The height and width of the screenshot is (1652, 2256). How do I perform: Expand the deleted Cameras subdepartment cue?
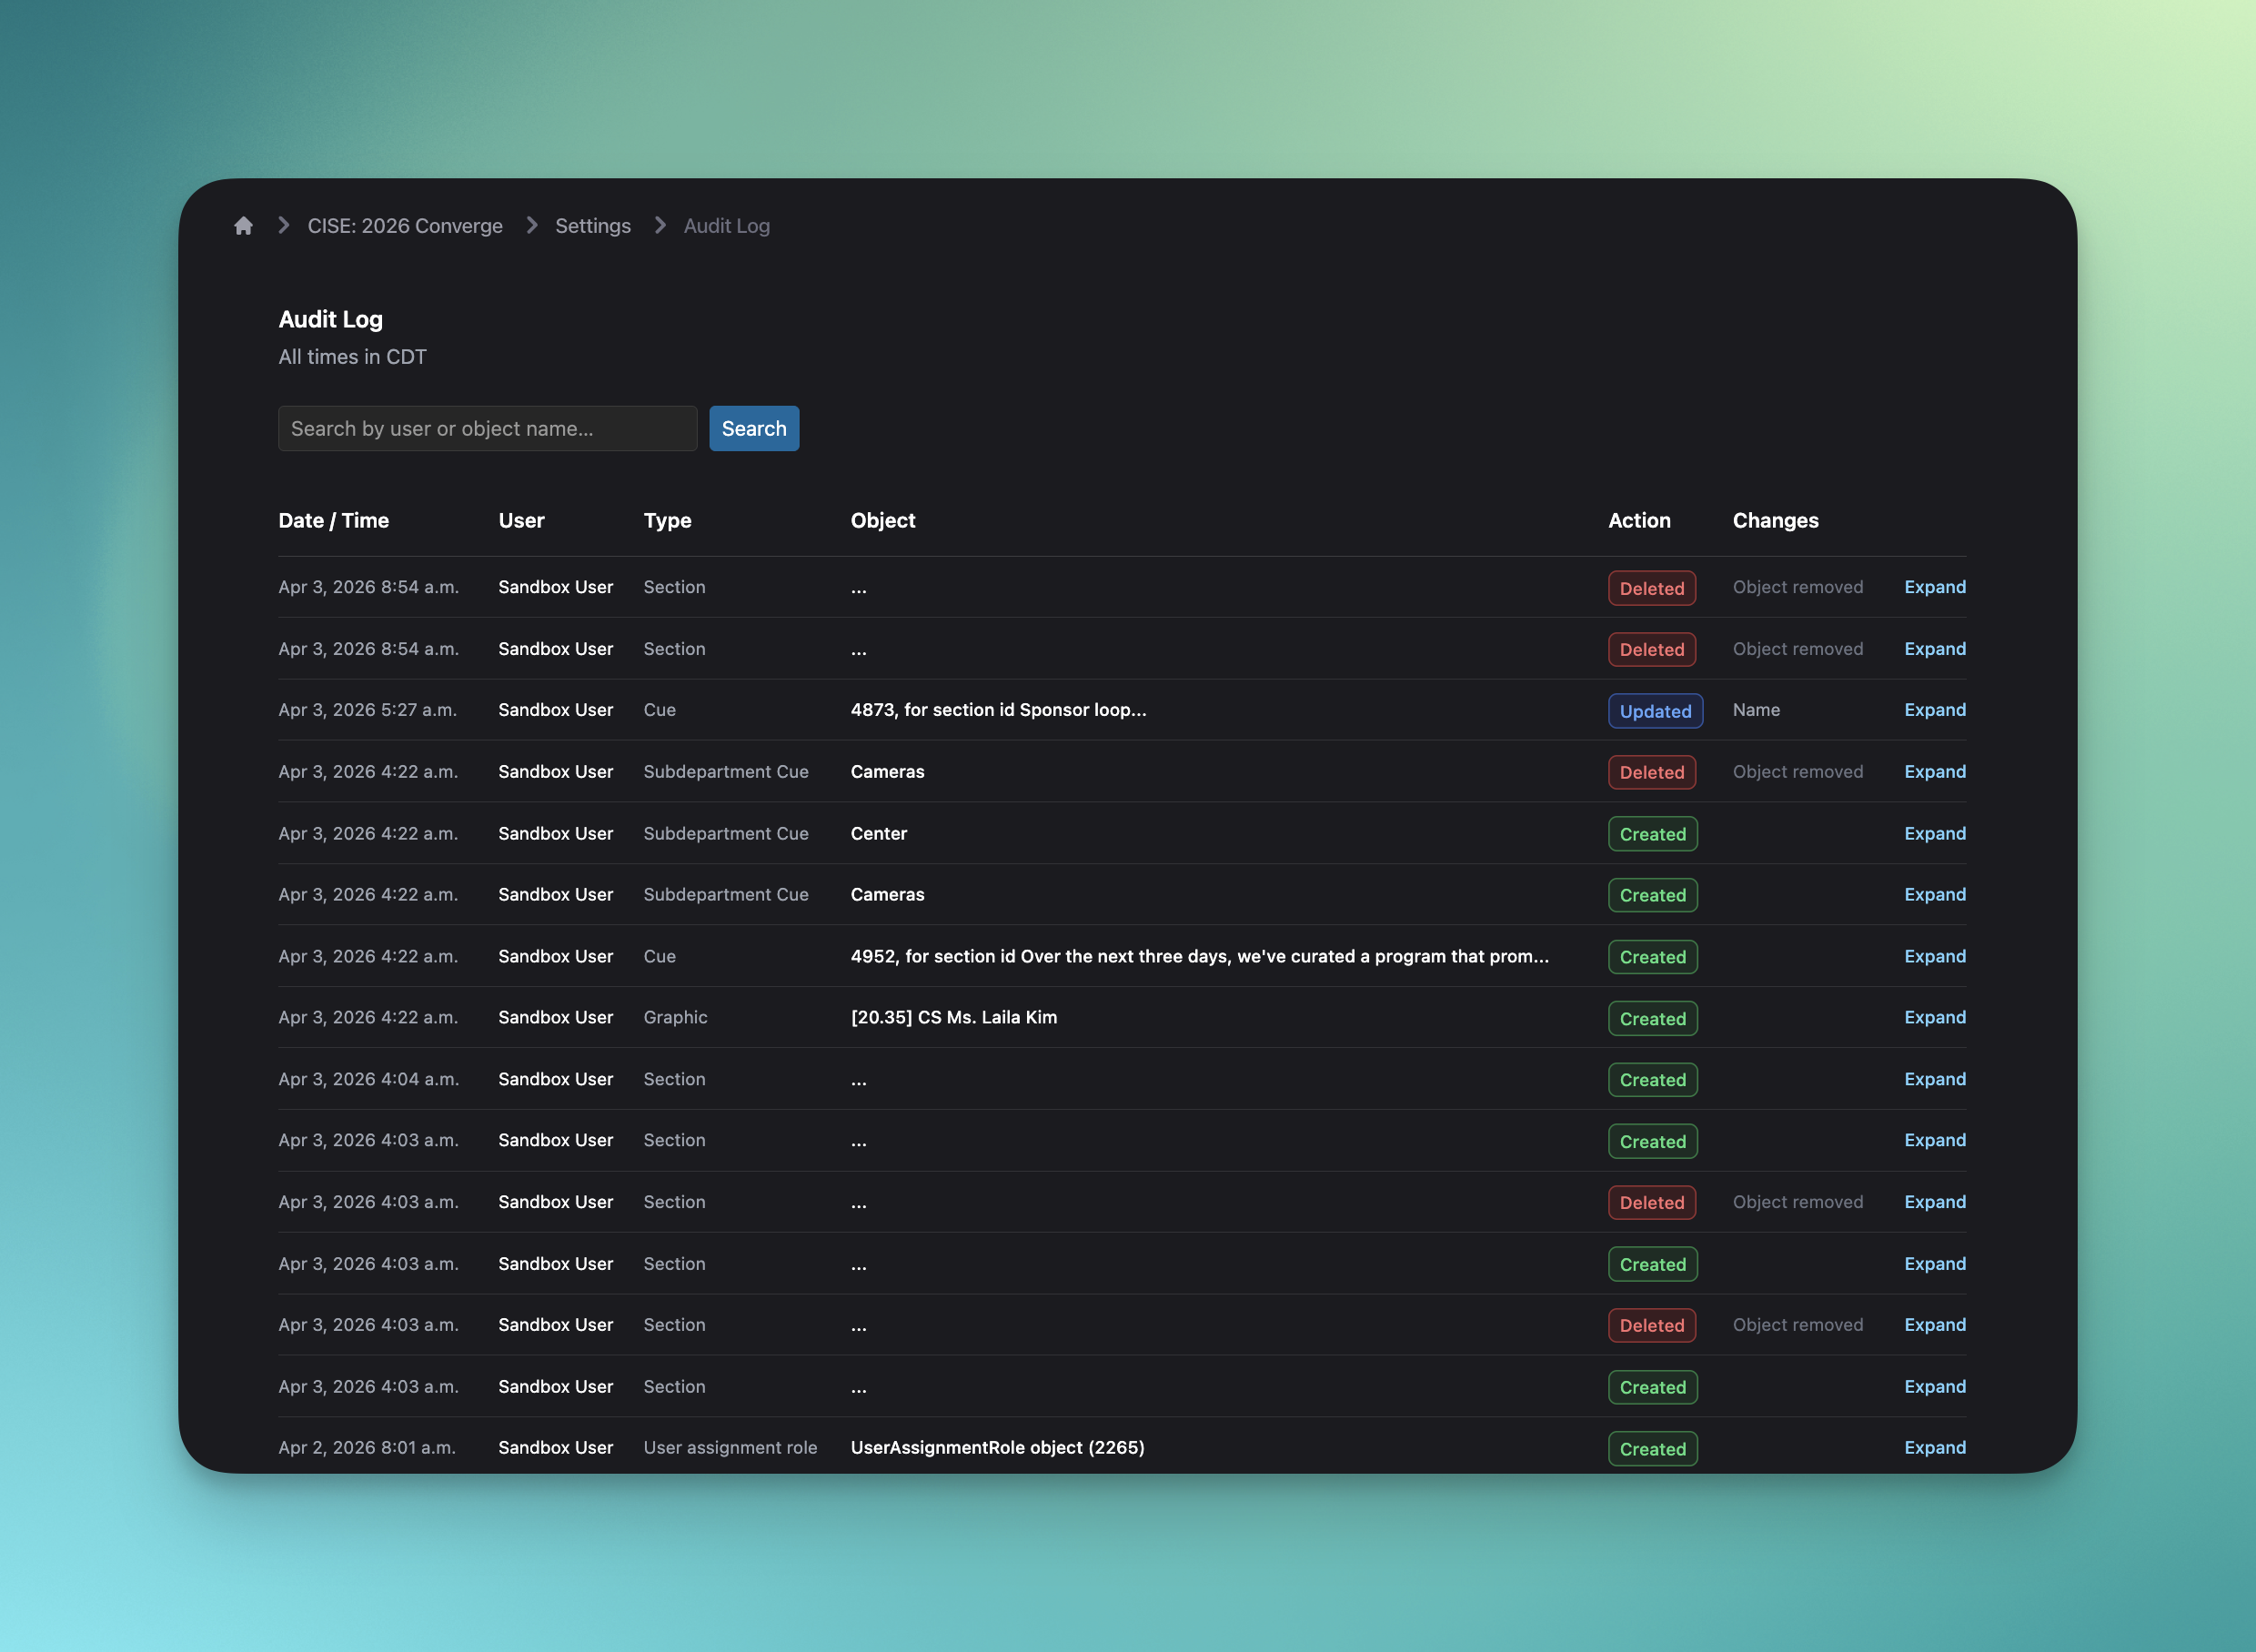[x=1934, y=772]
